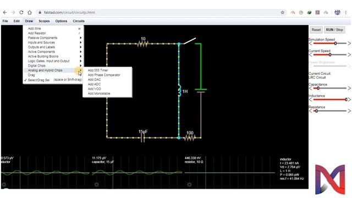Viewport: 352px width, 198px height.
Task: Expand Analog and Hybrid Chips submenu
Action: tap(53, 70)
